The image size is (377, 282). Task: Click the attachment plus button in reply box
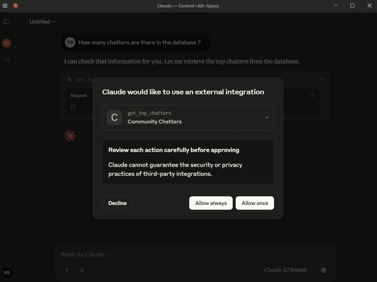point(66,270)
